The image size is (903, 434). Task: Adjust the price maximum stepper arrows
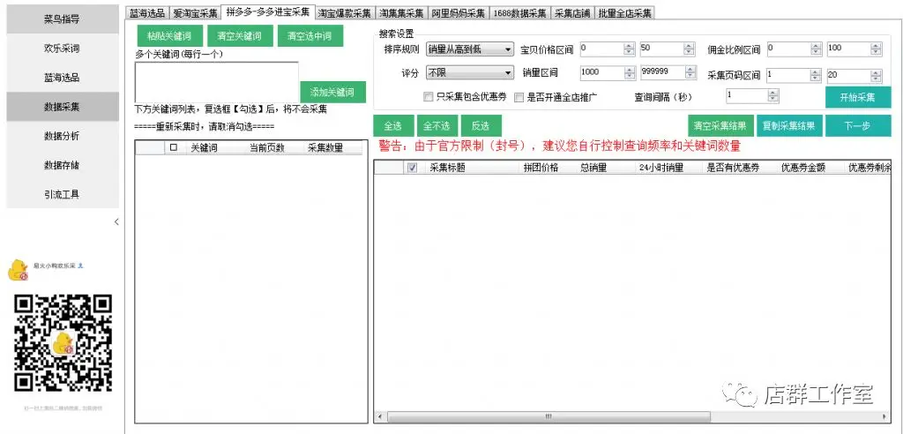point(690,49)
